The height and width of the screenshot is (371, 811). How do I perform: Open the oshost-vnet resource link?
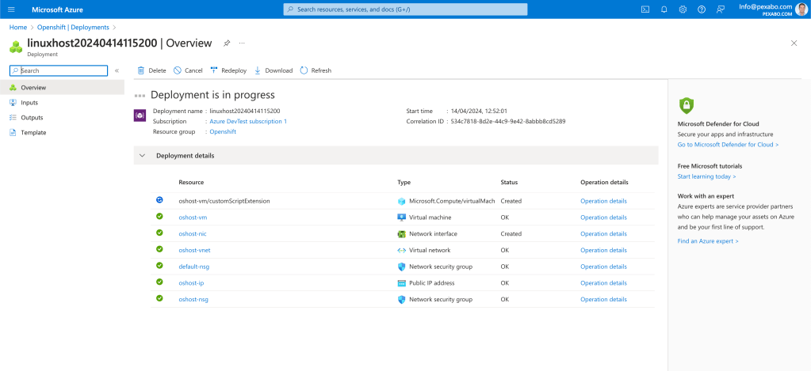(194, 250)
